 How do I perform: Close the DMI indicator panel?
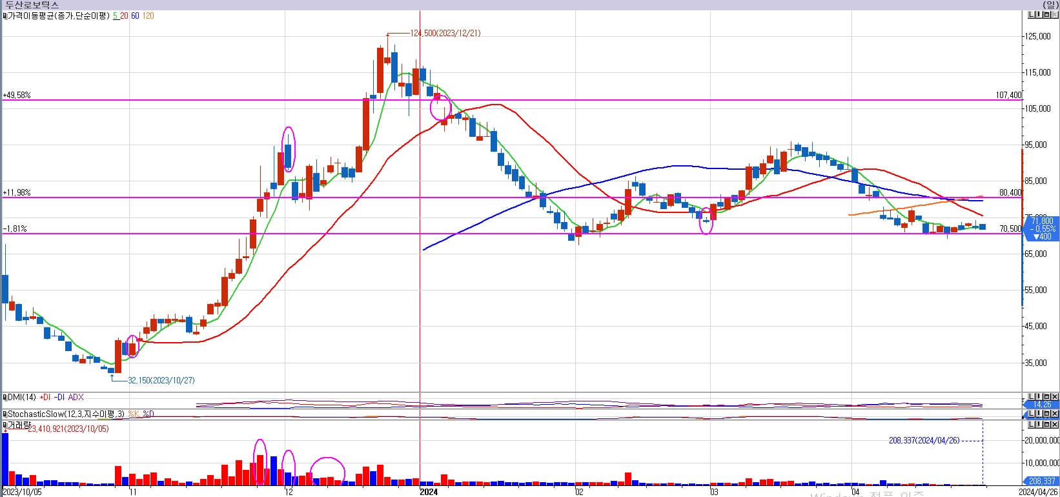pos(1054,396)
